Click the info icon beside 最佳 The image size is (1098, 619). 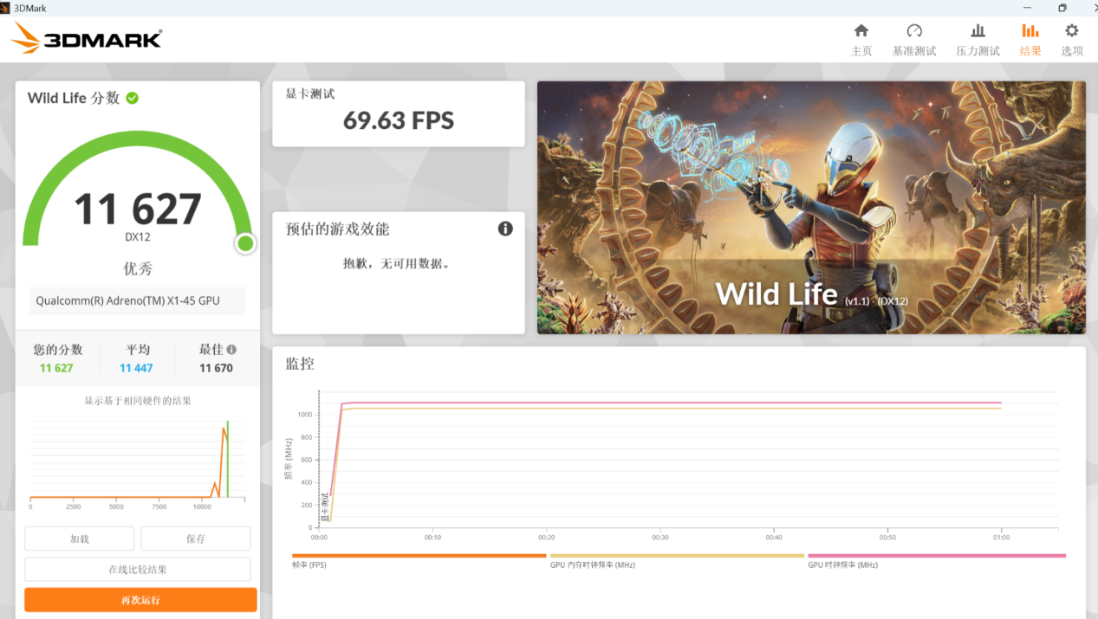[x=231, y=350]
